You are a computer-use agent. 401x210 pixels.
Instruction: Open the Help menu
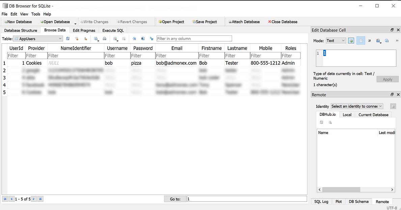click(x=47, y=14)
